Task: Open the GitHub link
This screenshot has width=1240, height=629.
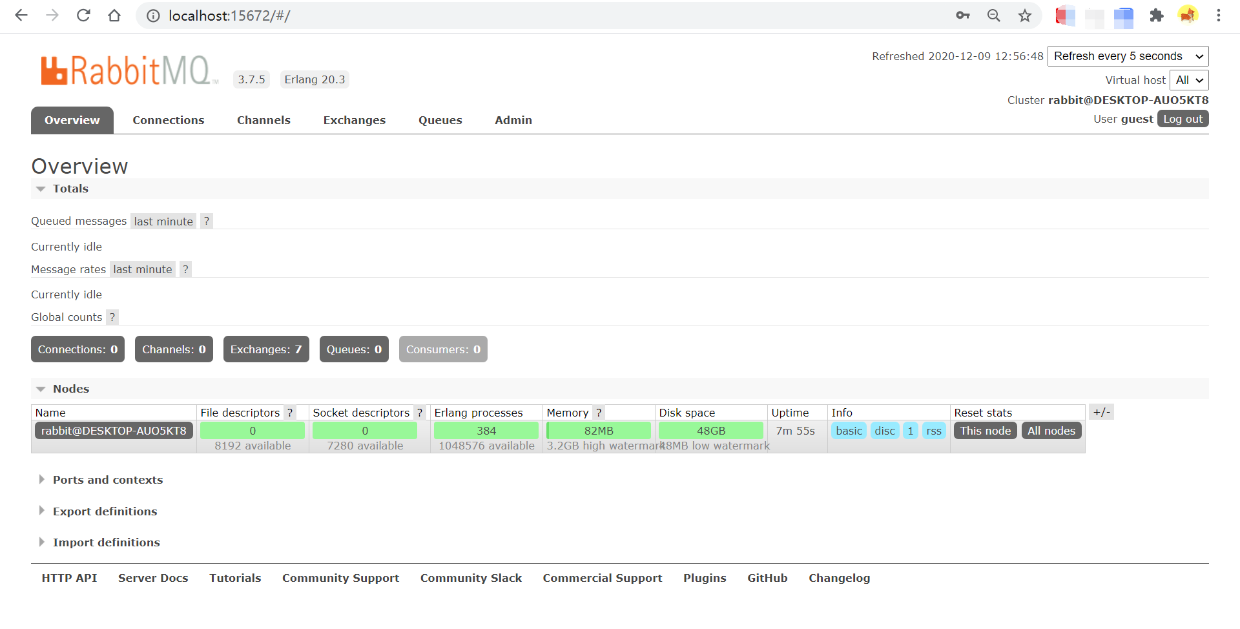Action: point(767,578)
